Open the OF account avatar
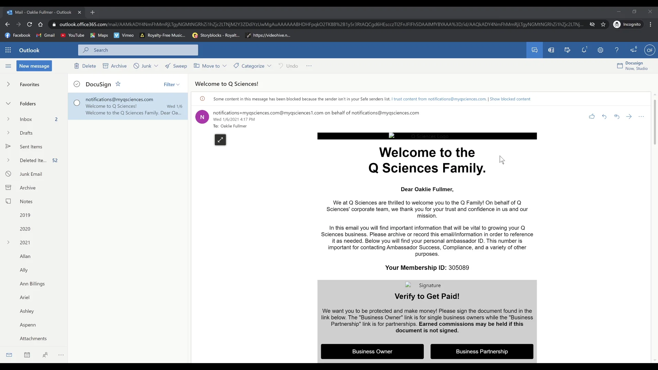 pyautogui.click(x=650, y=50)
